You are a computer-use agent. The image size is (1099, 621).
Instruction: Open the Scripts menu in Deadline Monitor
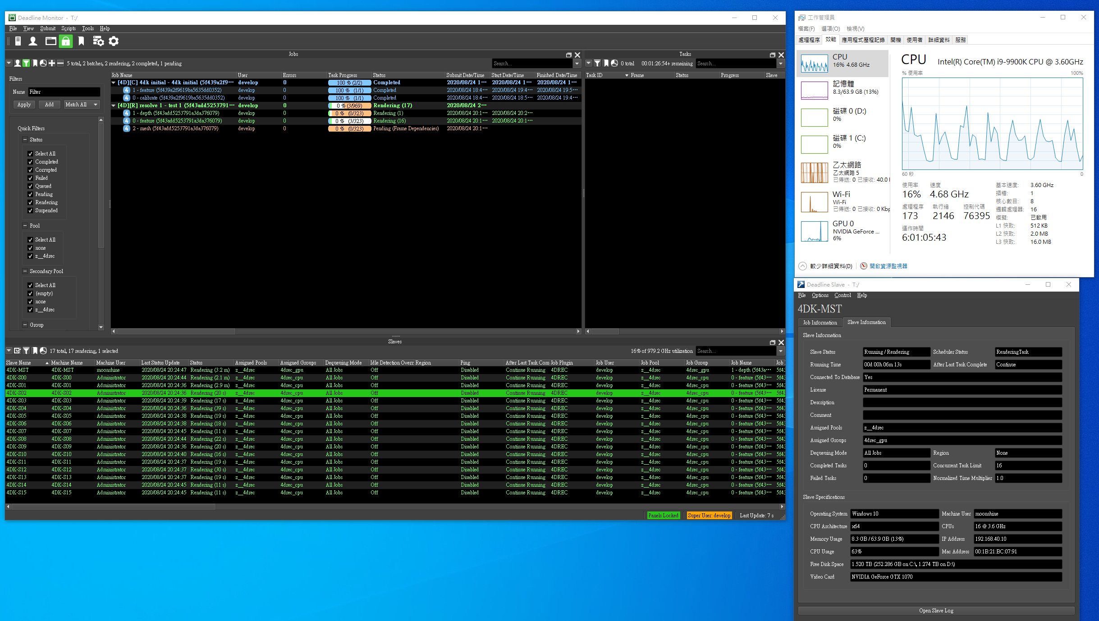point(69,28)
